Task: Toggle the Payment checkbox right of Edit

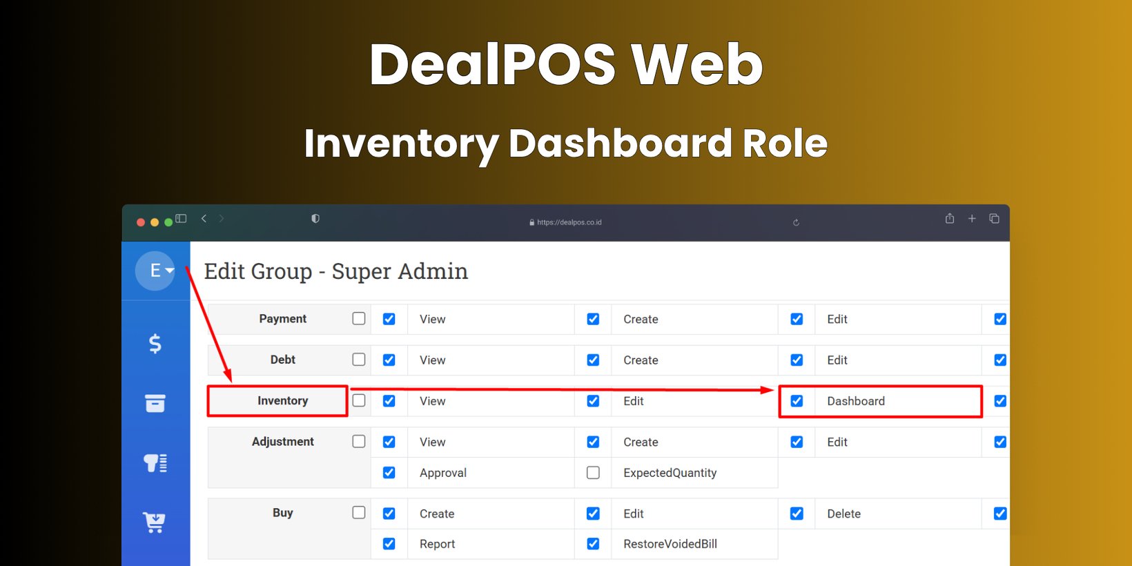Action: 1000,319
